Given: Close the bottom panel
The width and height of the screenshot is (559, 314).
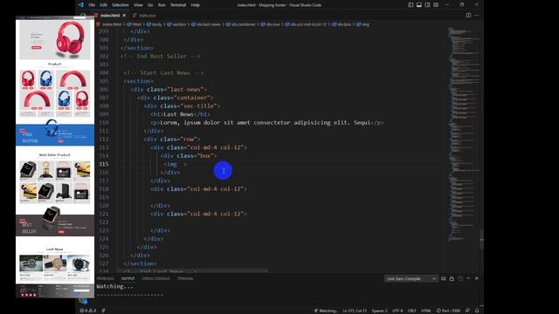Looking at the screenshot, I should tap(477, 278).
